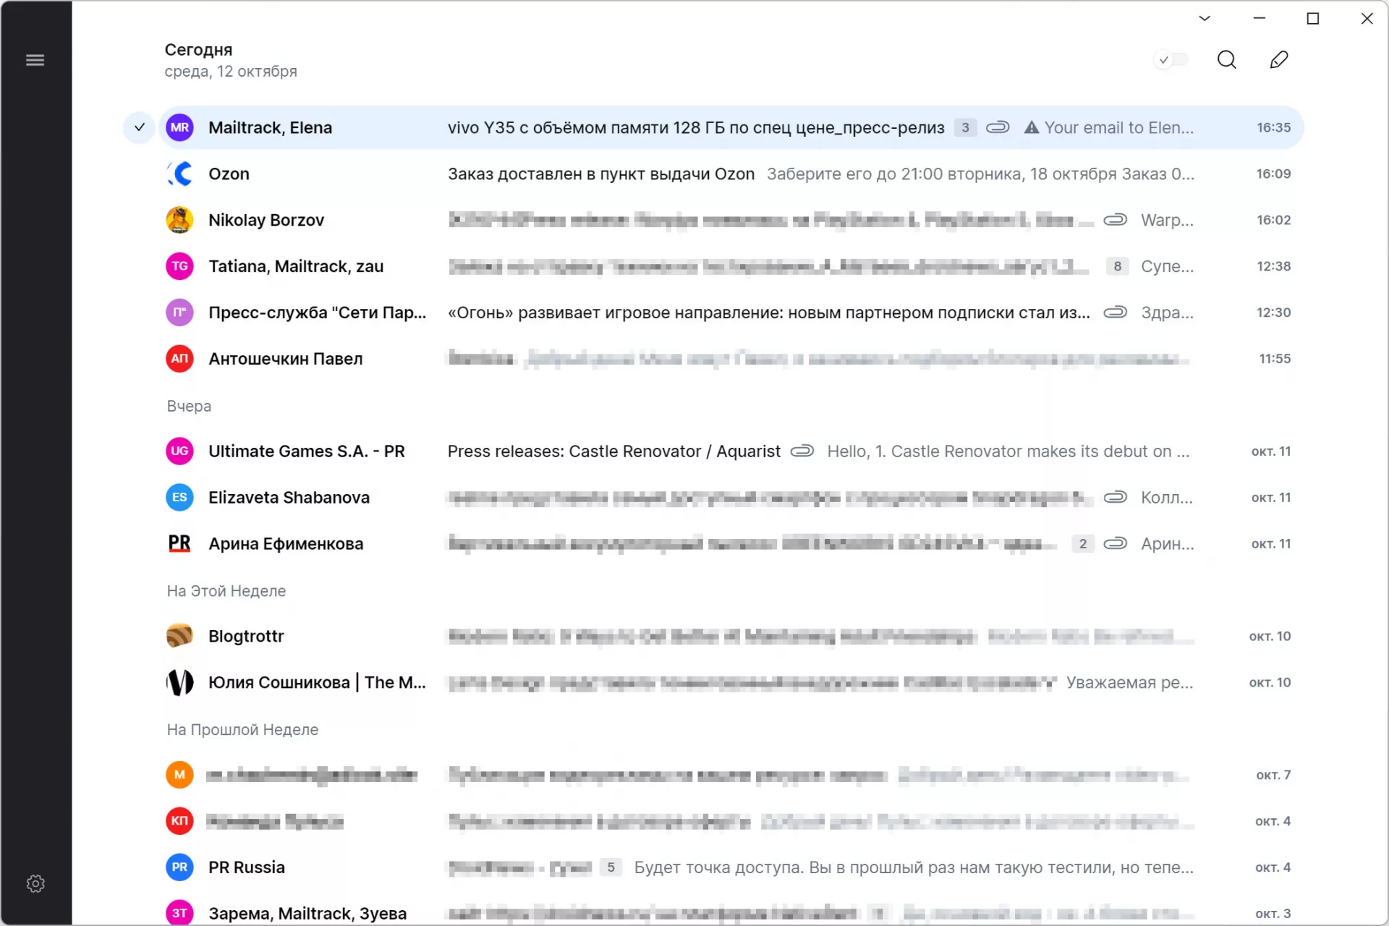Viewport: 1389px width, 926px height.
Task: Compose new email with pencil icon
Action: 1279,60
